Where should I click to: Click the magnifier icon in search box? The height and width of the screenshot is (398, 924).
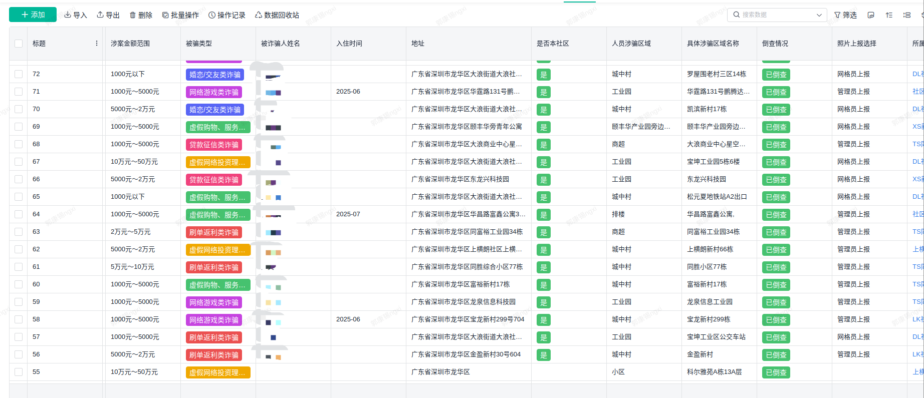[736, 15]
